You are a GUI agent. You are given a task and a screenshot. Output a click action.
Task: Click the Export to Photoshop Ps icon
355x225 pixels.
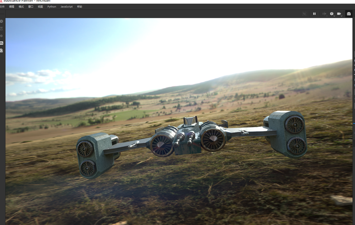click(x=1, y=43)
